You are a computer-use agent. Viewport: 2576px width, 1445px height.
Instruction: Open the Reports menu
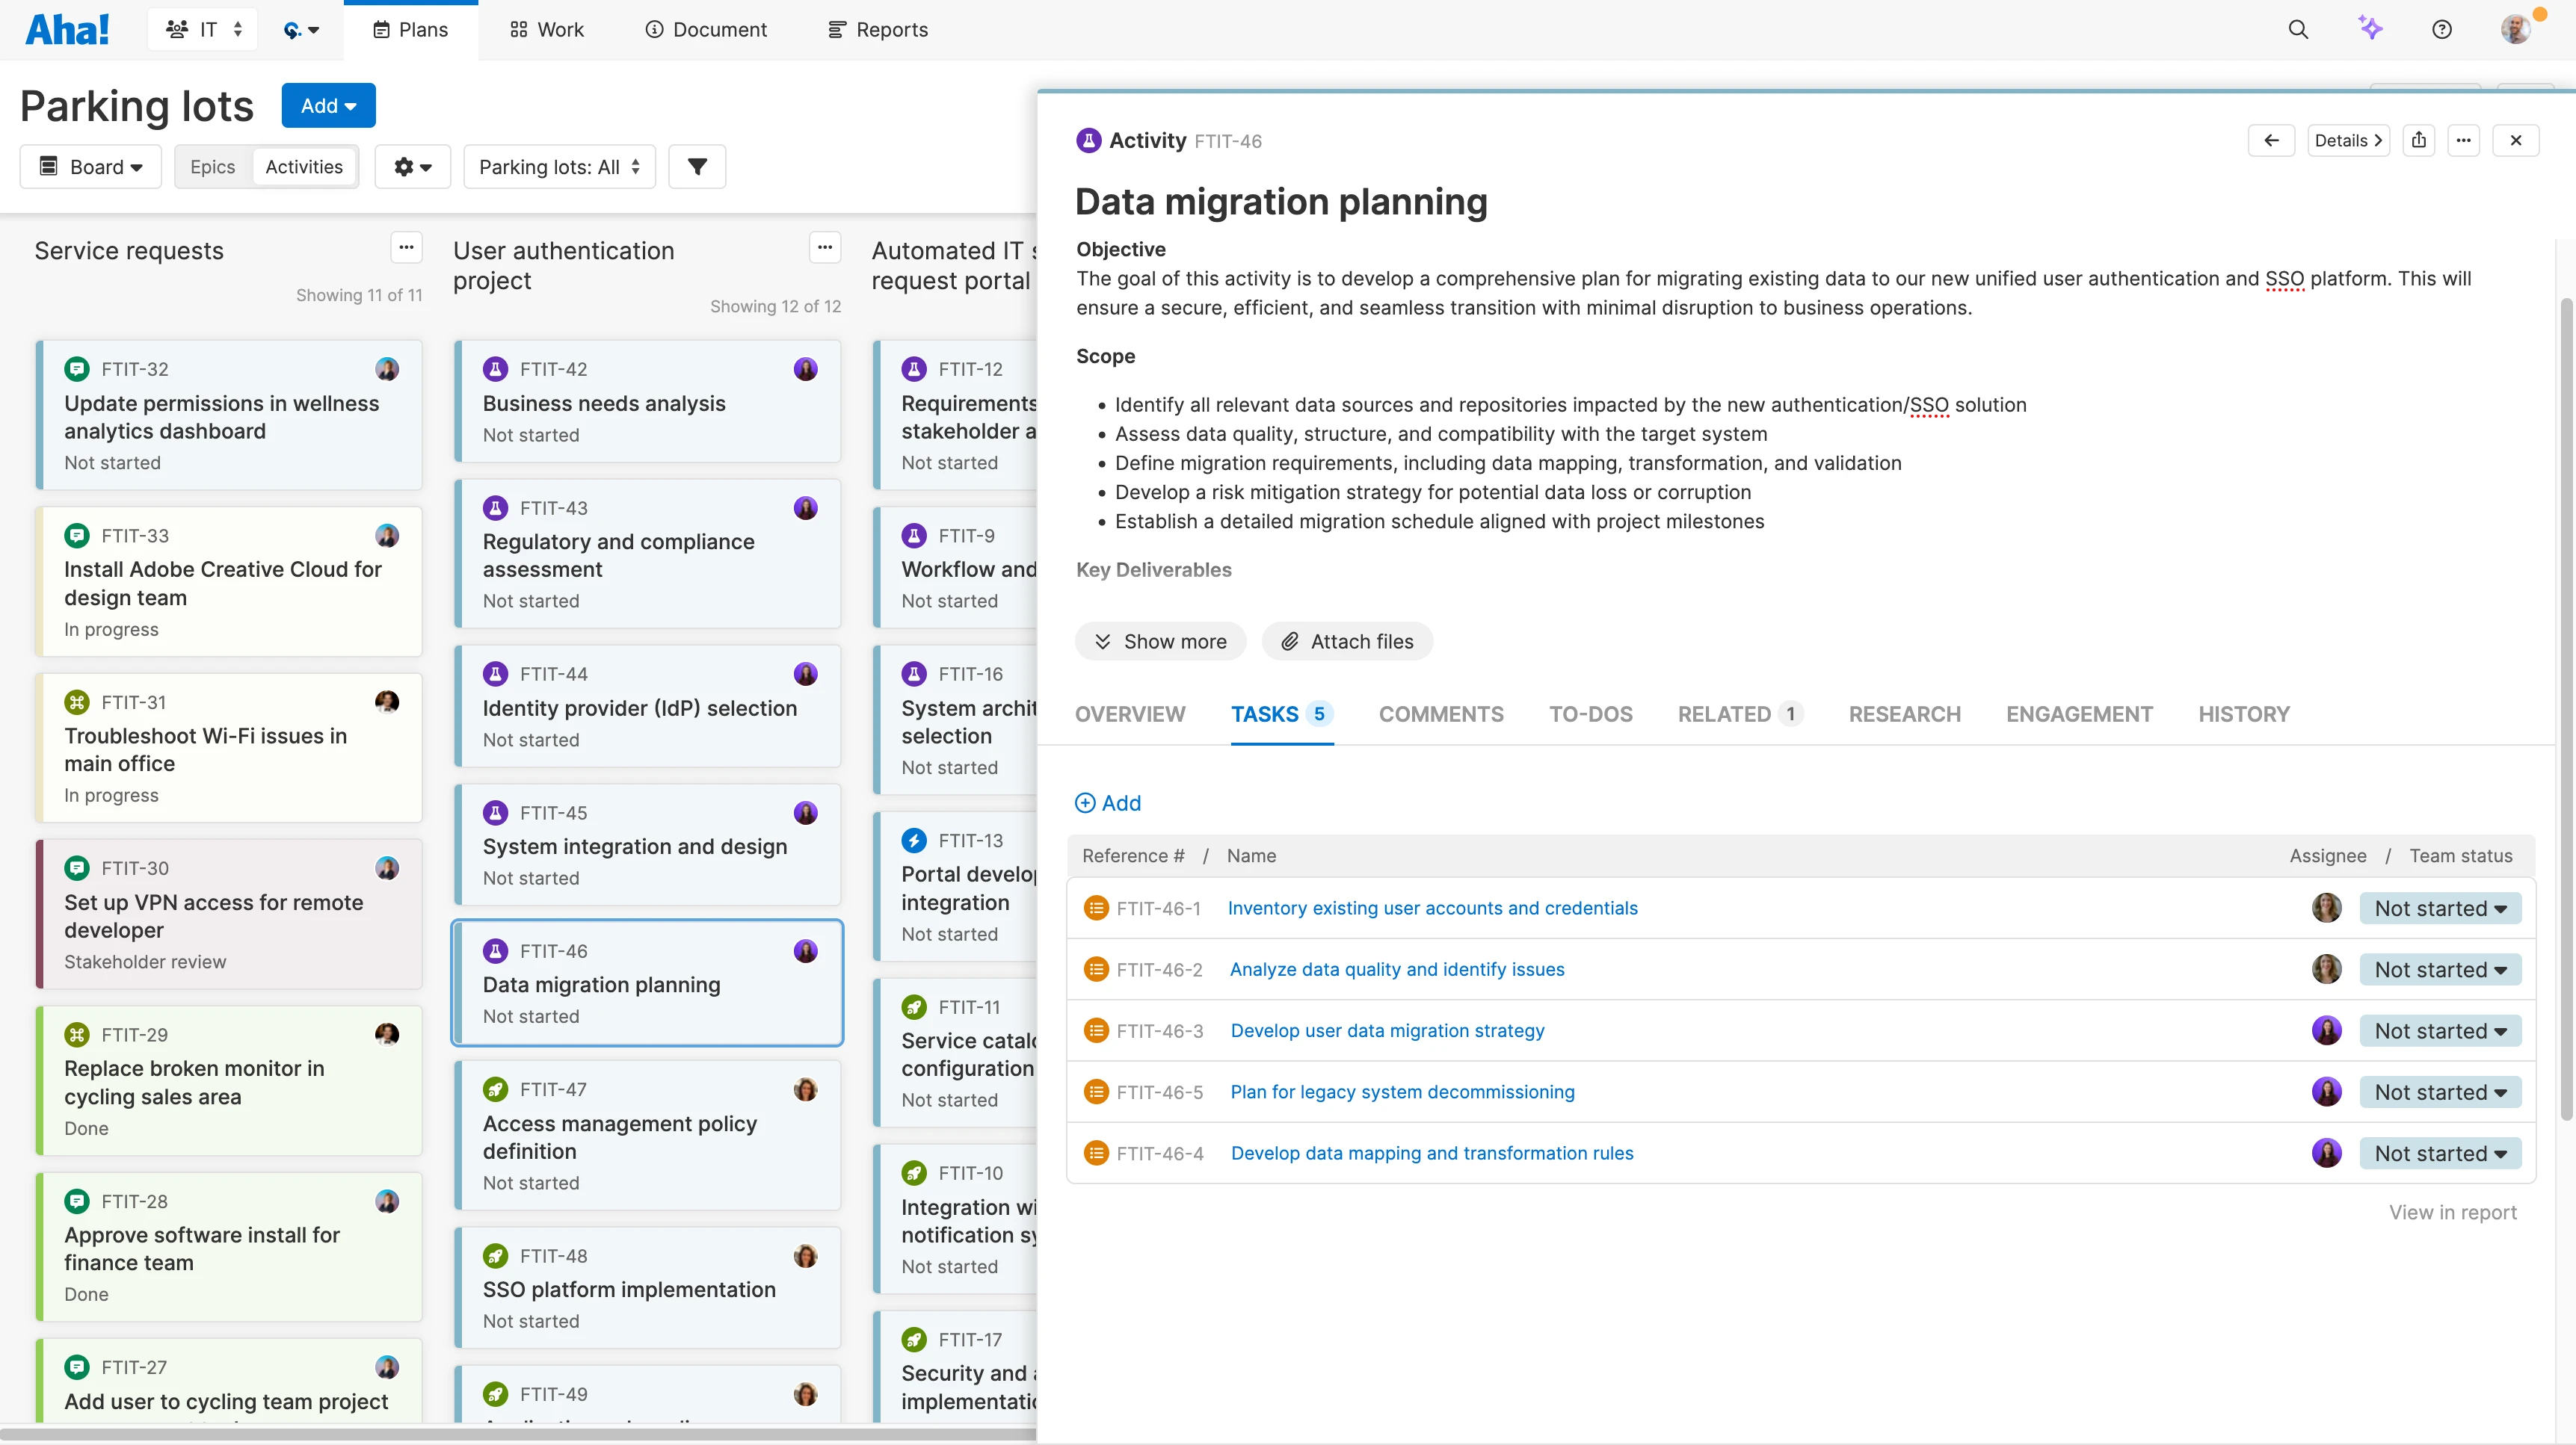coord(878,30)
